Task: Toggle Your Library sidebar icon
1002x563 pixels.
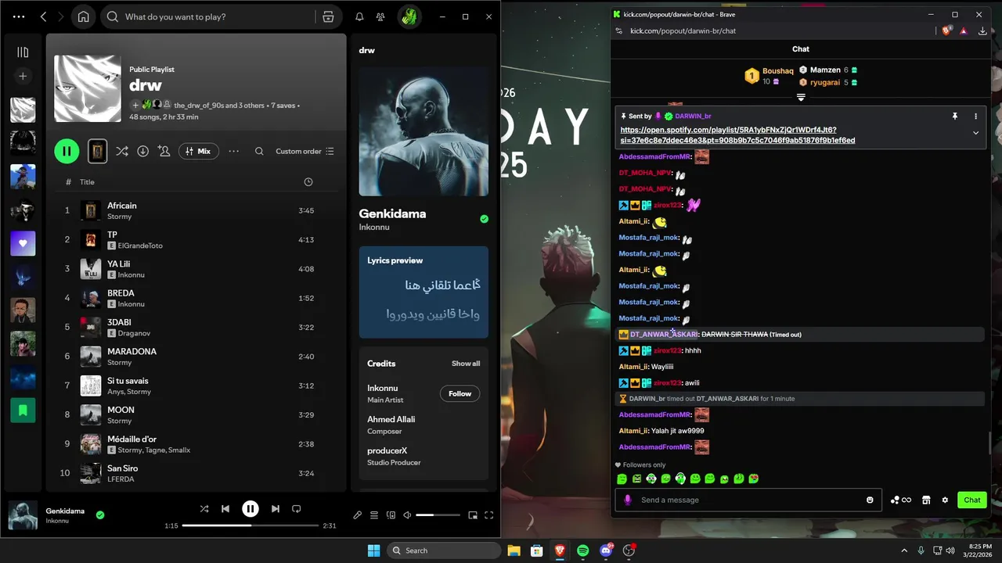Action: coord(23,52)
